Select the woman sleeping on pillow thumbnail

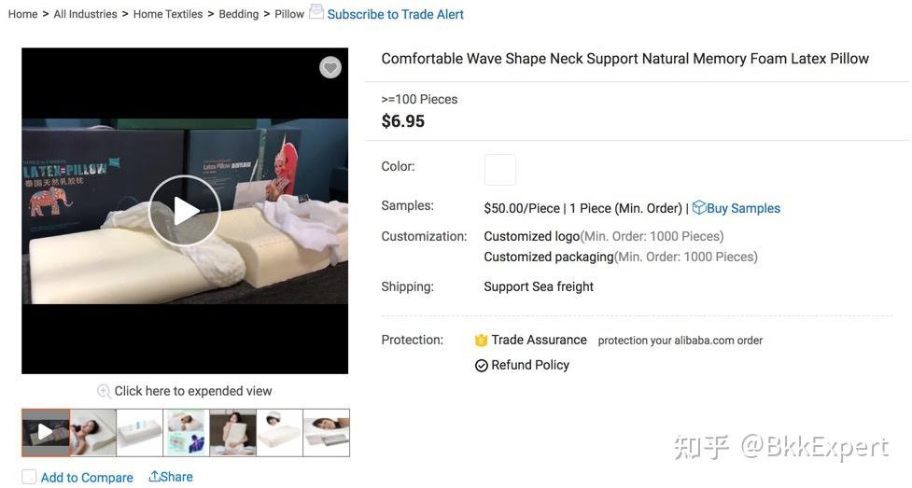93,432
